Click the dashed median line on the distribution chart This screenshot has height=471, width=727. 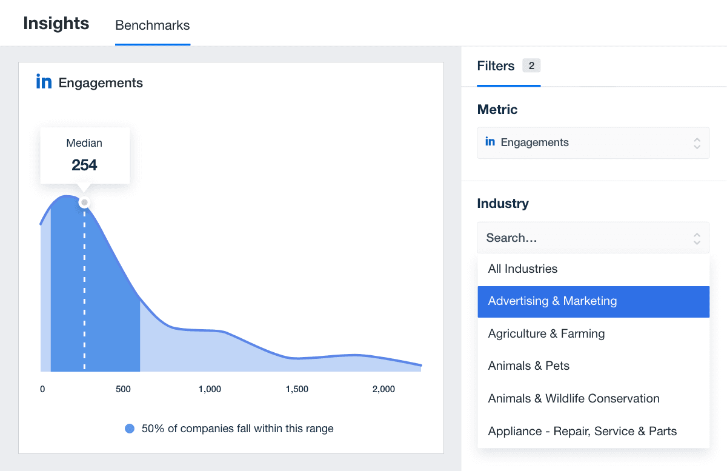(x=84, y=291)
